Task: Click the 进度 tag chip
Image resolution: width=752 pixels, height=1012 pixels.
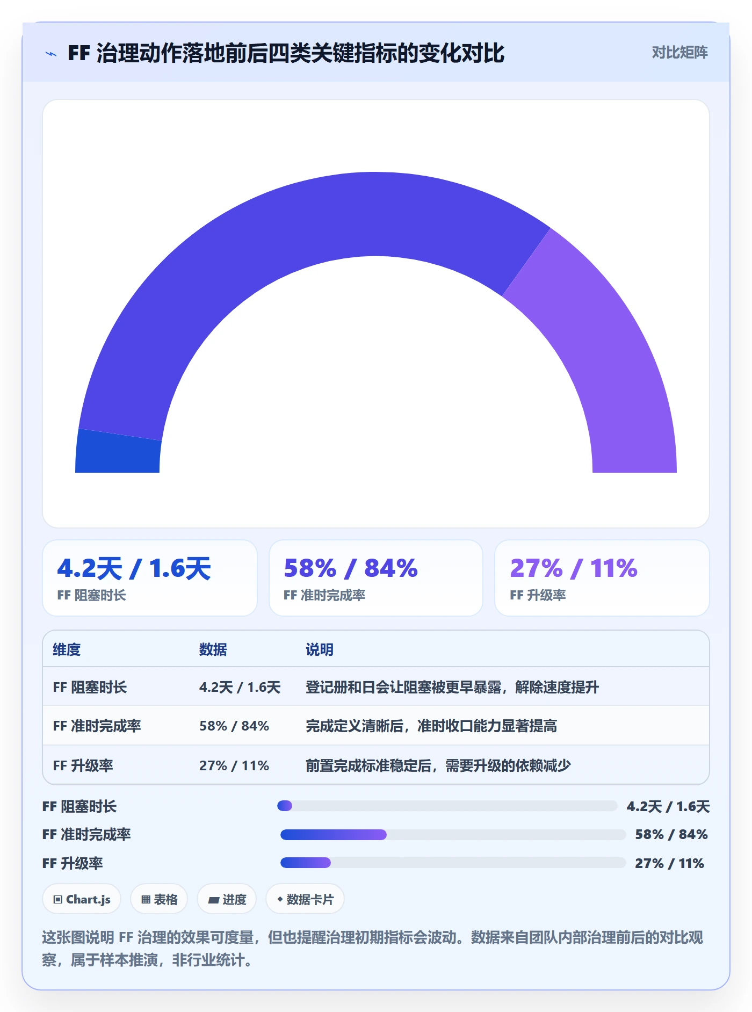Action: (227, 899)
